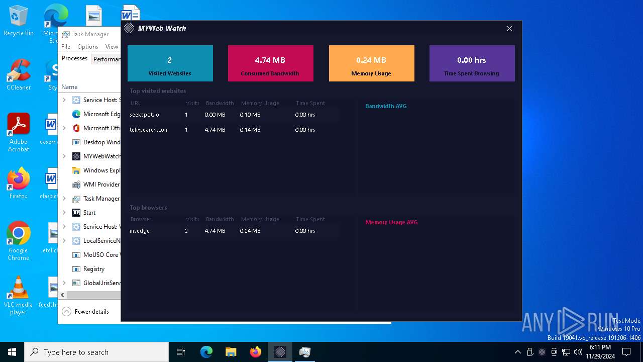Switch to Processes tab in Task Manager
Image resolution: width=643 pixels, height=362 pixels.
(74, 58)
